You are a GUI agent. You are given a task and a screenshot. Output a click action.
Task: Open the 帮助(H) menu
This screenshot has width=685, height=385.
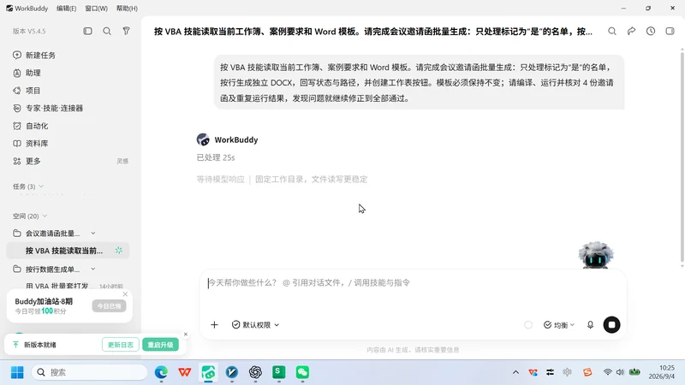point(127,9)
